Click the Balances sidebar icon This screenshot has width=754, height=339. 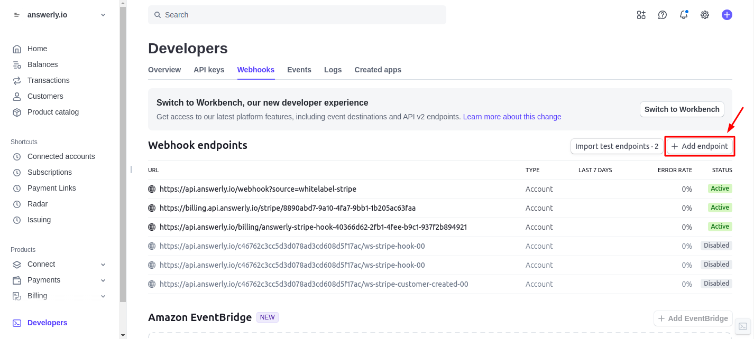pos(17,64)
